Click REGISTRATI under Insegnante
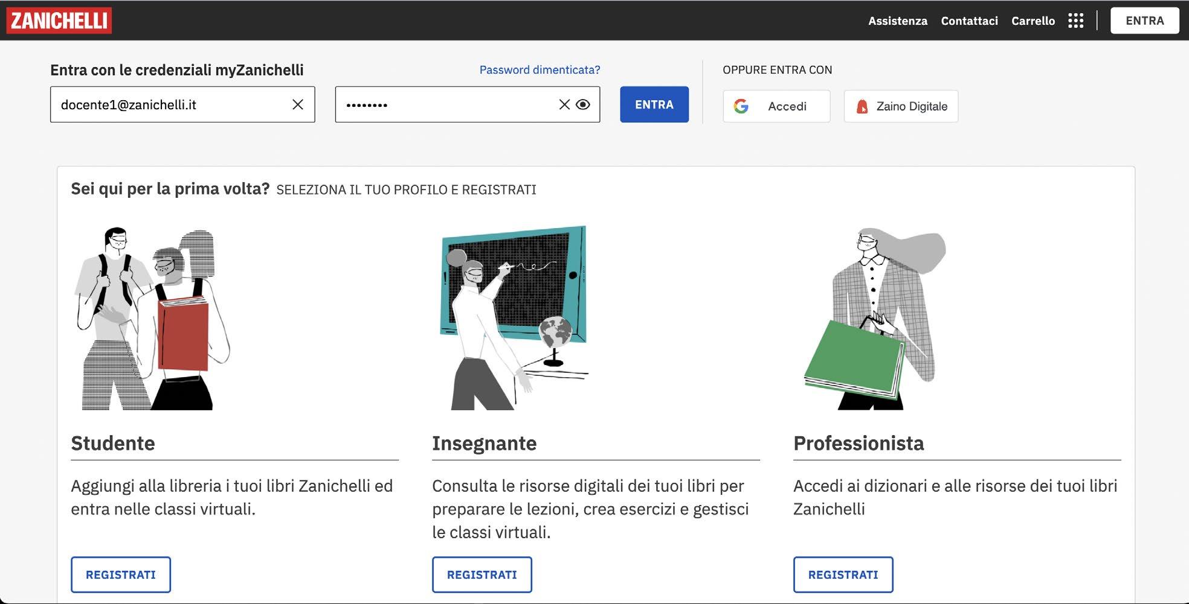 [x=482, y=574]
